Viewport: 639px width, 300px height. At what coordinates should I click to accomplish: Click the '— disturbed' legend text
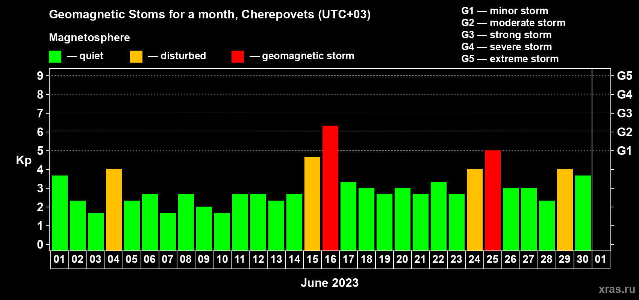(177, 56)
